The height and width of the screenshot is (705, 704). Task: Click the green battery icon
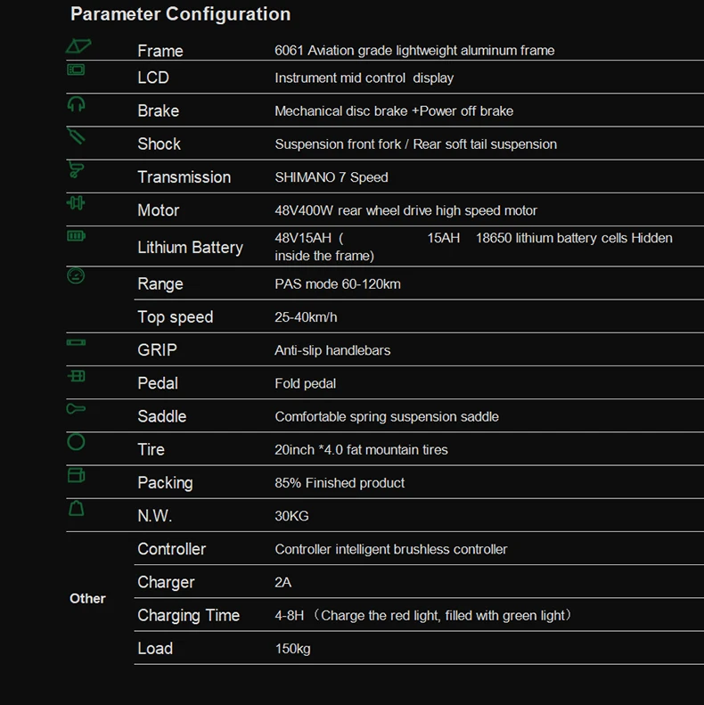point(77,235)
